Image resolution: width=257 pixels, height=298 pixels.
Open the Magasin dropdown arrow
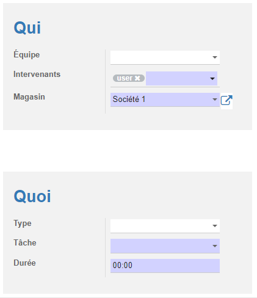click(x=215, y=100)
